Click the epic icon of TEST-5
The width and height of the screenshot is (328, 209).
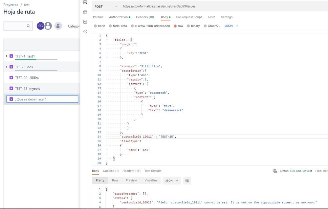click(11, 67)
